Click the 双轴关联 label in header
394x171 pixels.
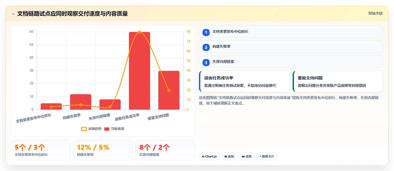[x=375, y=13]
